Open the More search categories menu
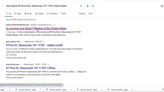This screenshot has width=164, height=92. click(x=63, y=14)
